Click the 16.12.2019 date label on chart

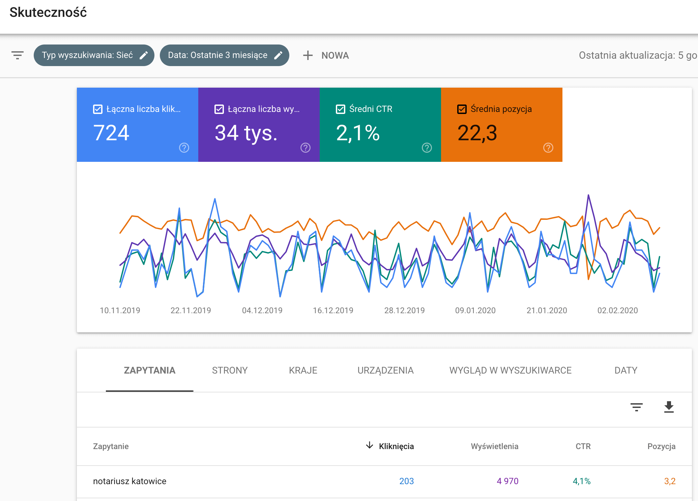pyautogui.click(x=333, y=311)
